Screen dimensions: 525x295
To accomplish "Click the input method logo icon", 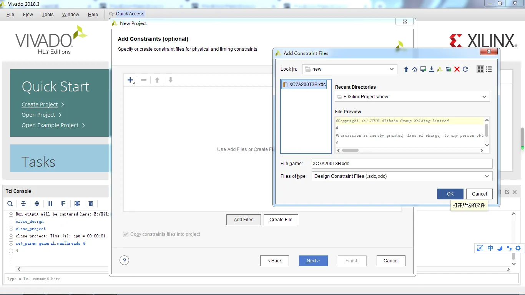I will point(480,248).
